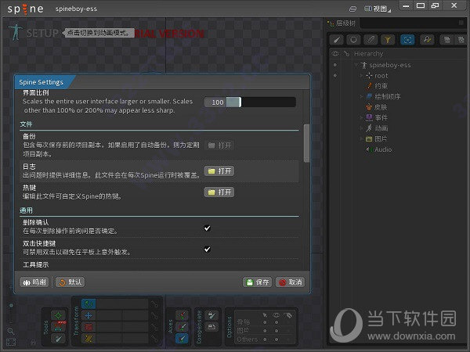This screenshot has width=470, height=352.
Task: Toggle root bone visibility dot
Action: 335,75
